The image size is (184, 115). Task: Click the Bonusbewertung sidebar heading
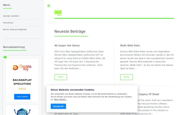tap(14, 47)
